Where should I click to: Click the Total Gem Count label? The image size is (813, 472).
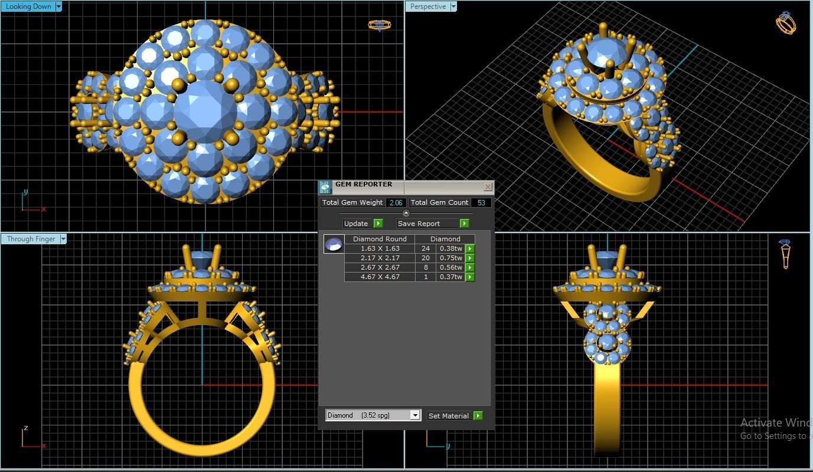pos(440,202)
